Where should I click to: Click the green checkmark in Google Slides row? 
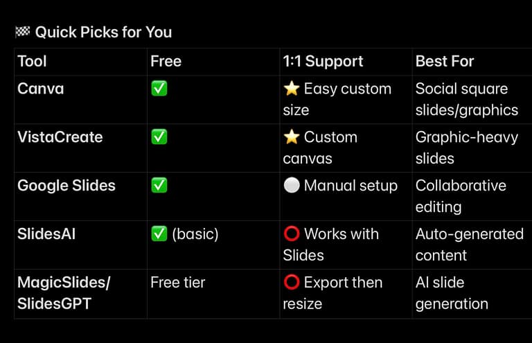tap(159, 186)
